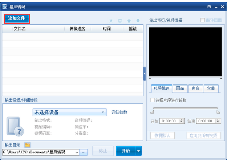The width and height of the screenshot is (227, 160).
Task: Click the 应用到所有视频 button
Action: point(203,136)
